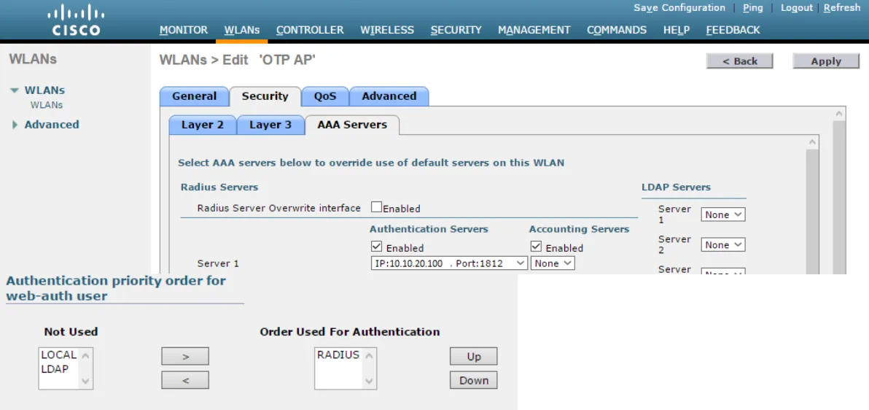Click Save Configuration link
Screen dimensions: 869x410
coord(679,8)
